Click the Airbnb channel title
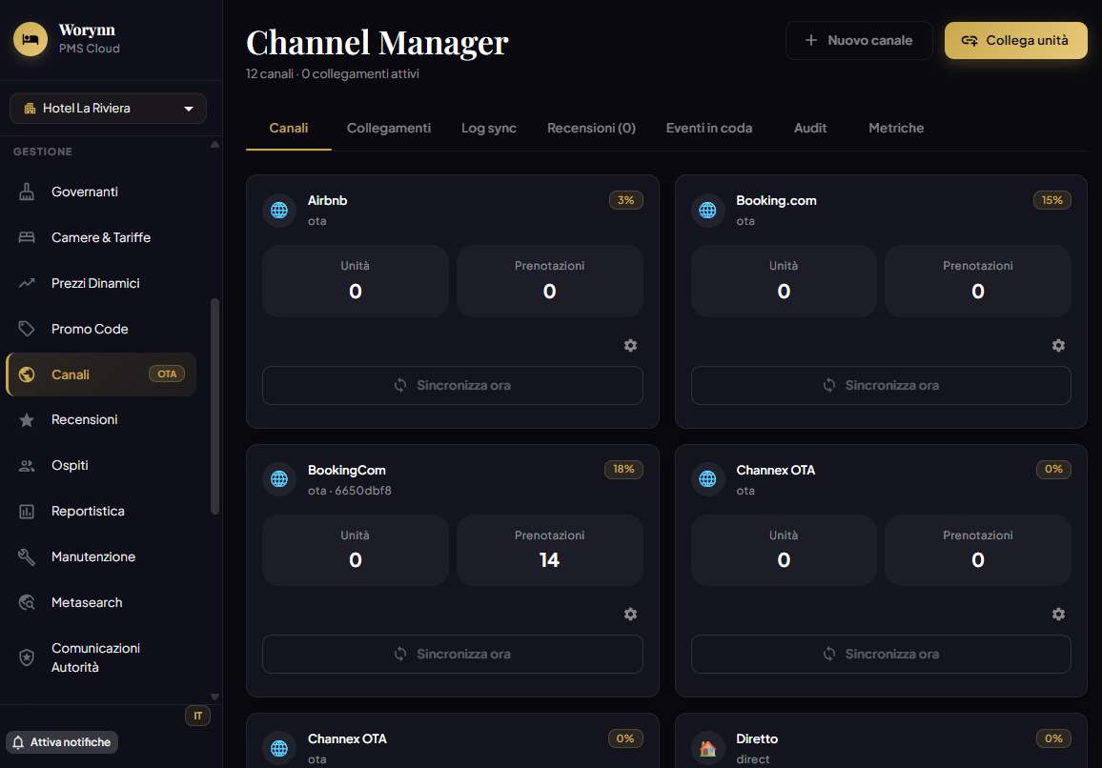This screenshot has height=768, width=1102. pos(328,200)
